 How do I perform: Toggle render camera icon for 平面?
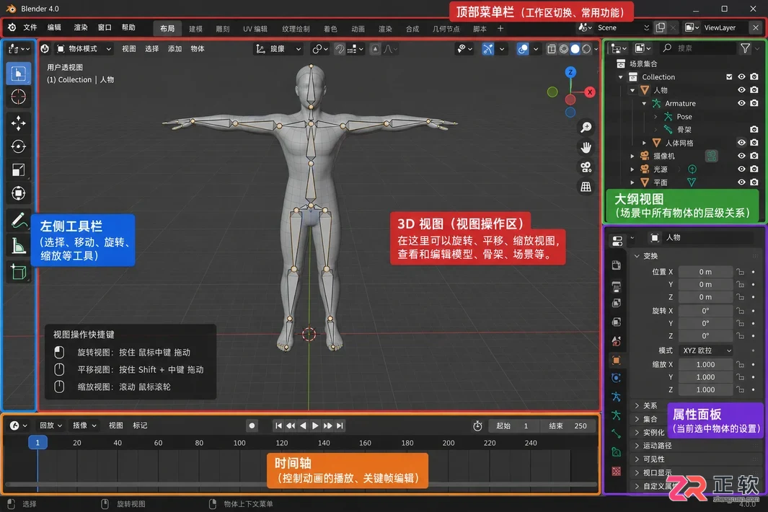point(754,182)
